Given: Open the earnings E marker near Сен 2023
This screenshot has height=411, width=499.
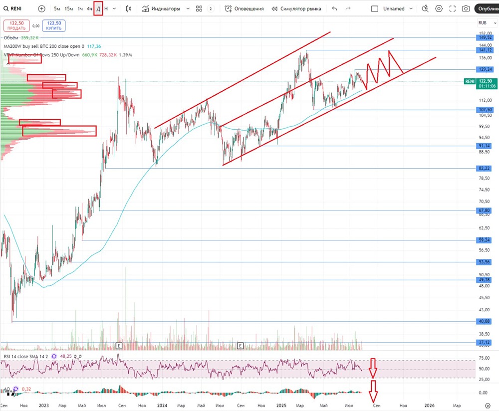Looking at the screenshot, I should [x=119, y=346].
